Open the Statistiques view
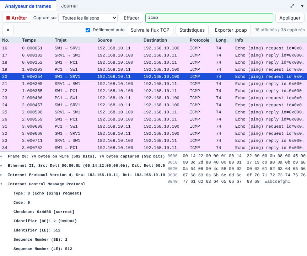The image size is (307, 256). point(192,30)
